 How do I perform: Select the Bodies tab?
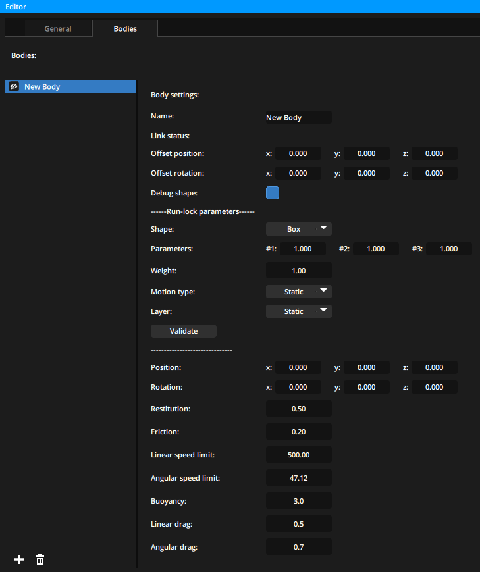coord(124,28)
